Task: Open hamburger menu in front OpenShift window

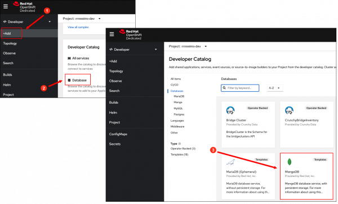Action: pyautogui.click(x=112, y=34)
